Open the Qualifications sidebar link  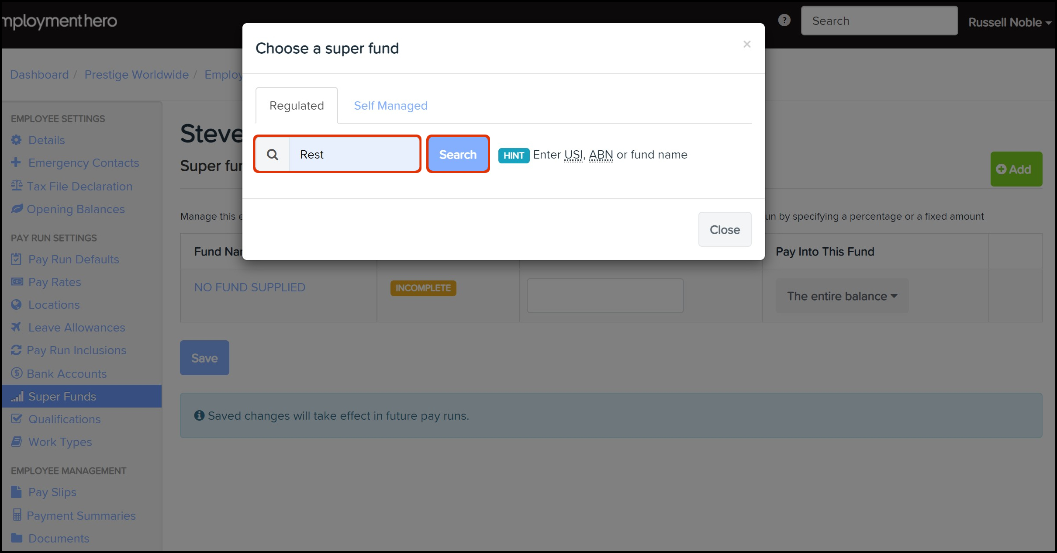point(64,419)
